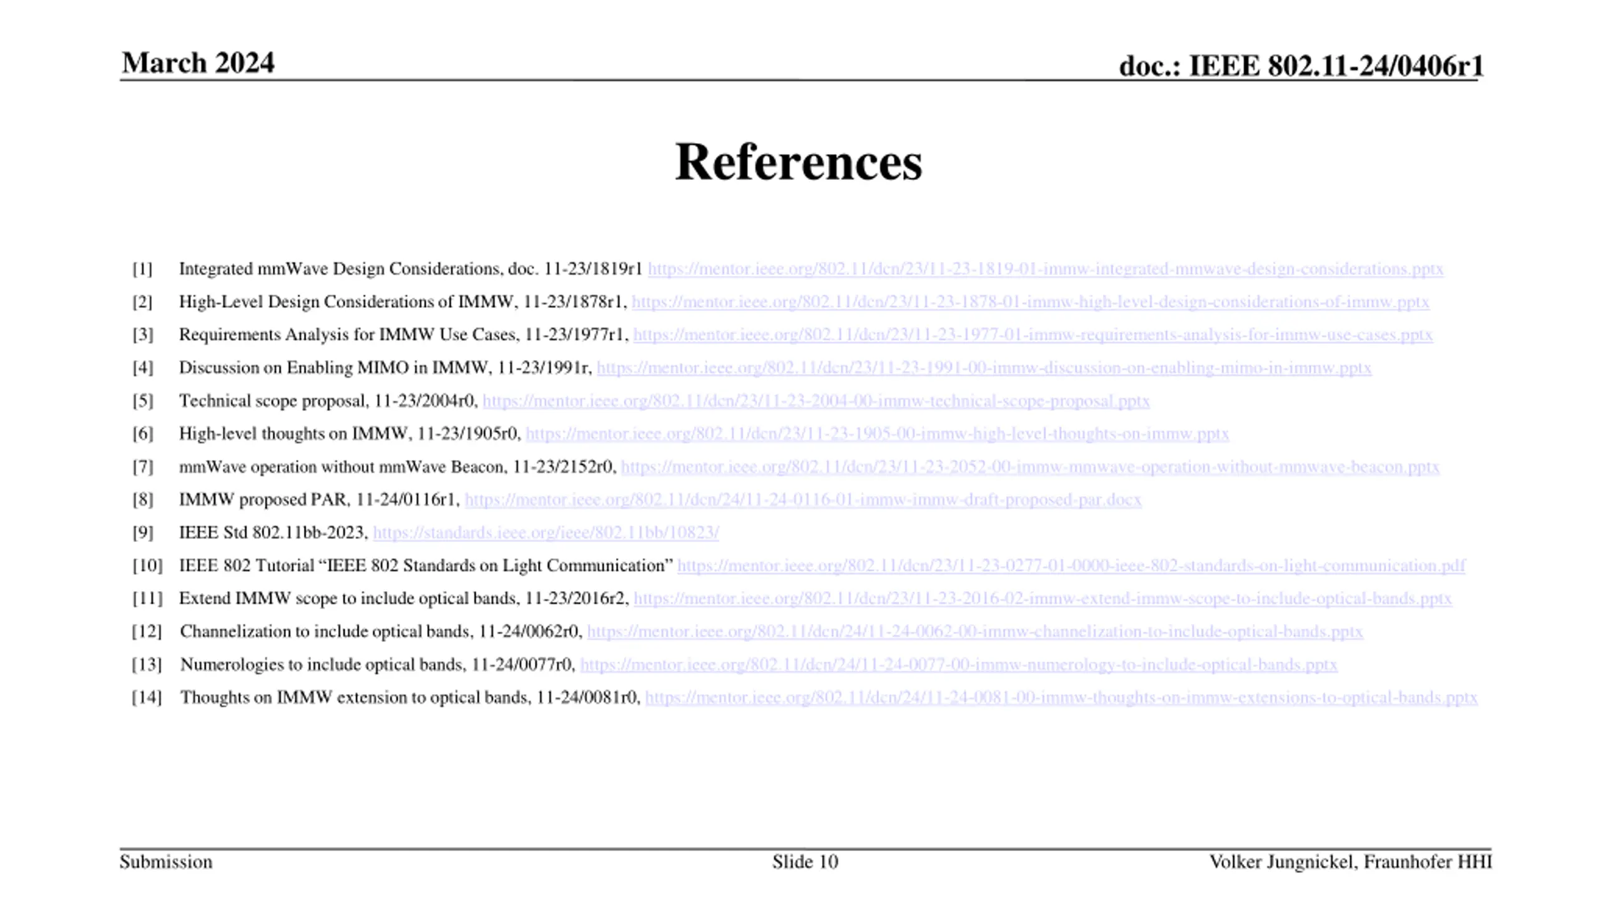
Task: Click the Submission footer text
Action: [x=166, y=862]
